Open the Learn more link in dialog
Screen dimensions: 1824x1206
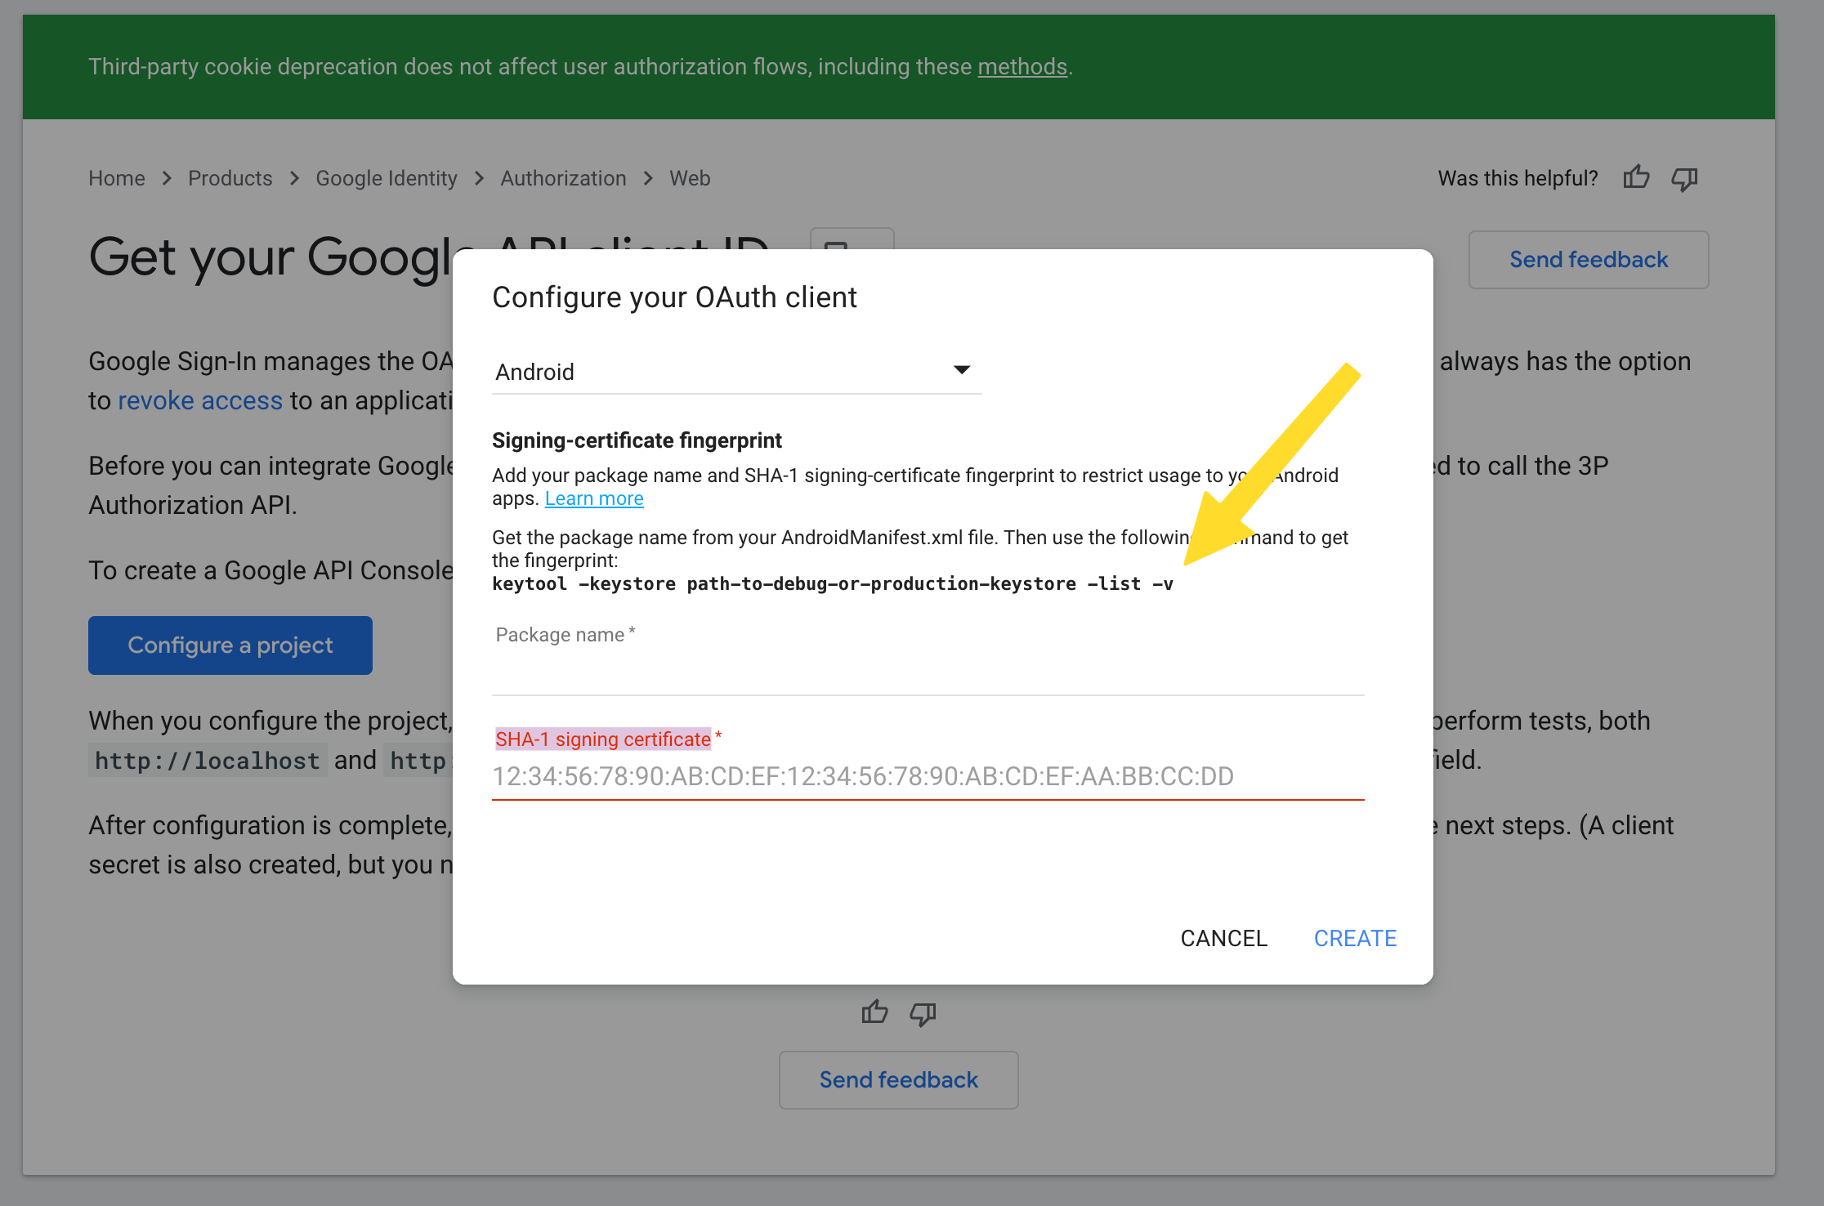tap(594, 498)
